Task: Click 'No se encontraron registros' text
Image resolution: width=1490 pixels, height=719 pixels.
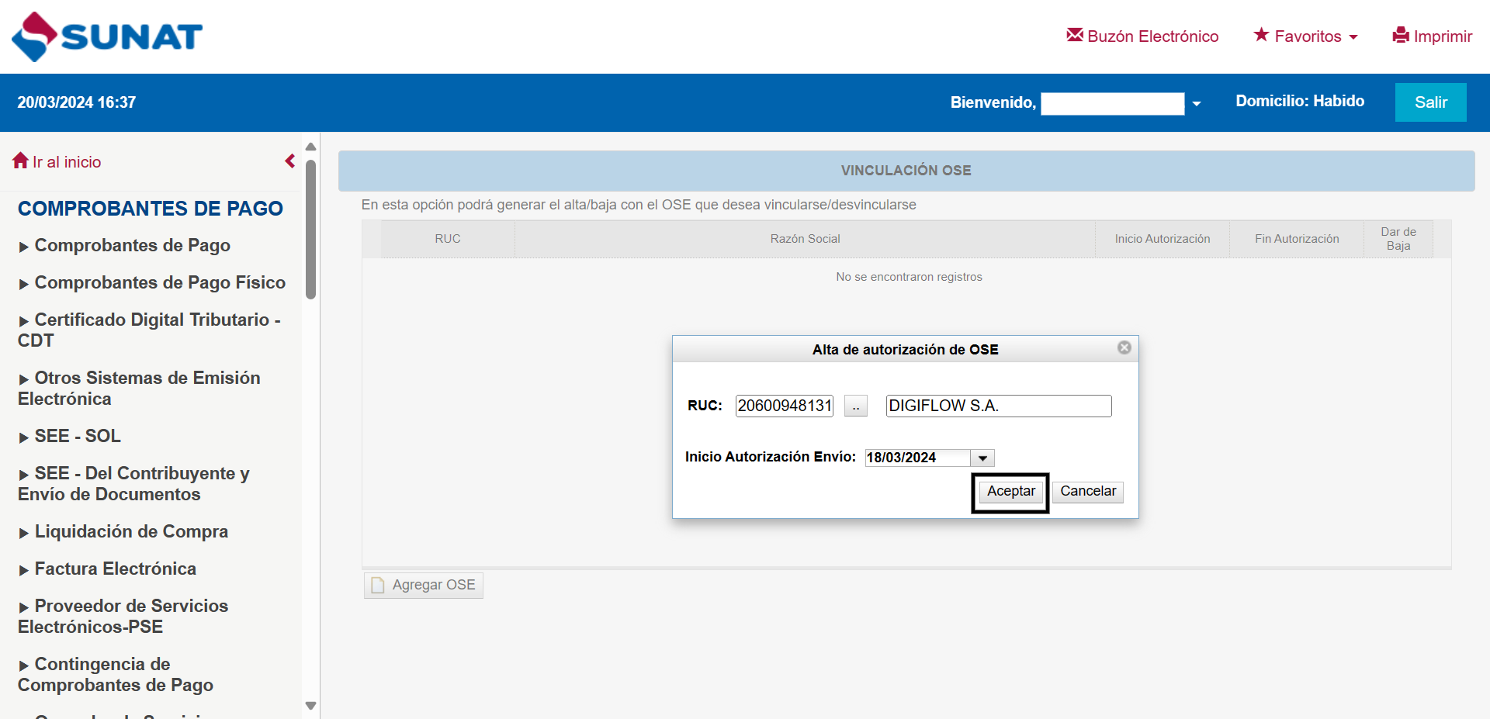Action: [x=909, y=277]
